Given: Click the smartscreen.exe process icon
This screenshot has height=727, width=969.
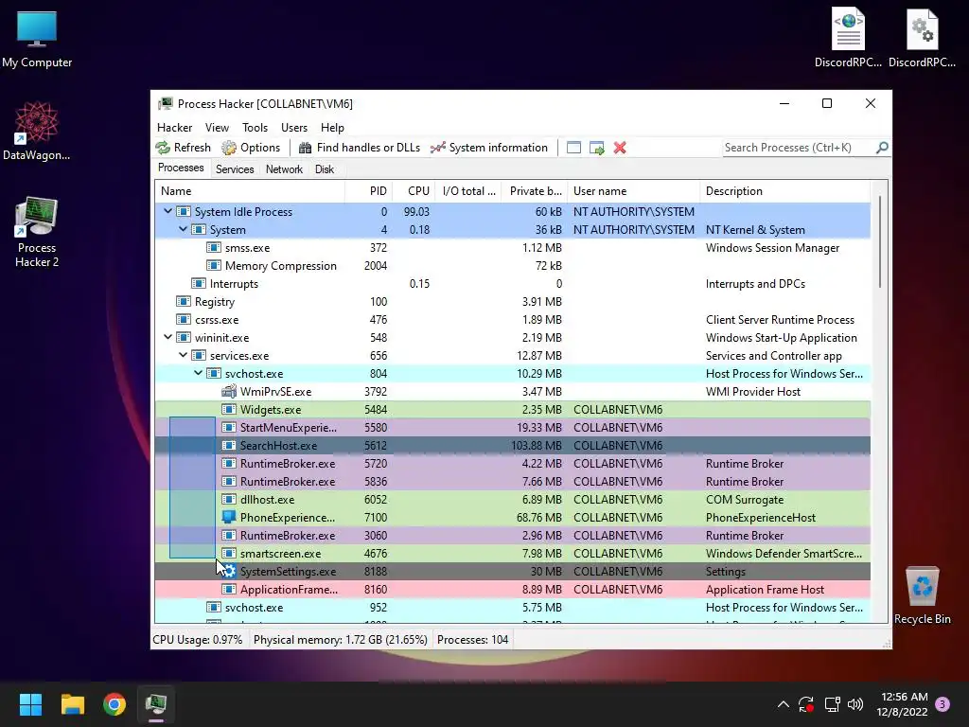Looking at the screenshot, I should point(229,553).
